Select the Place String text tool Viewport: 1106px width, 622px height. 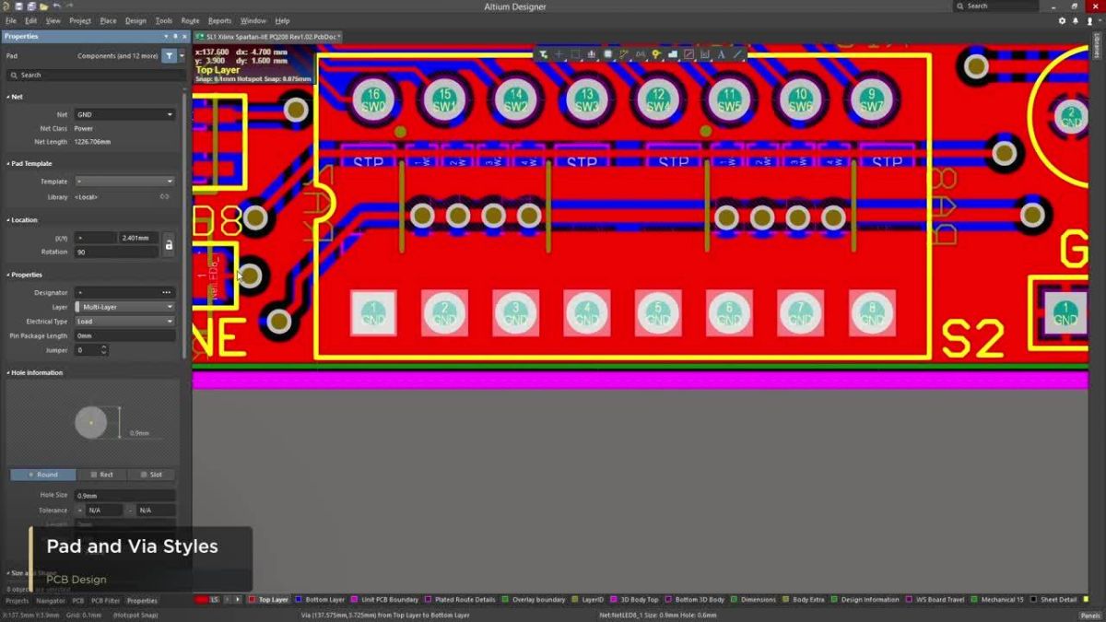point(723,54)
